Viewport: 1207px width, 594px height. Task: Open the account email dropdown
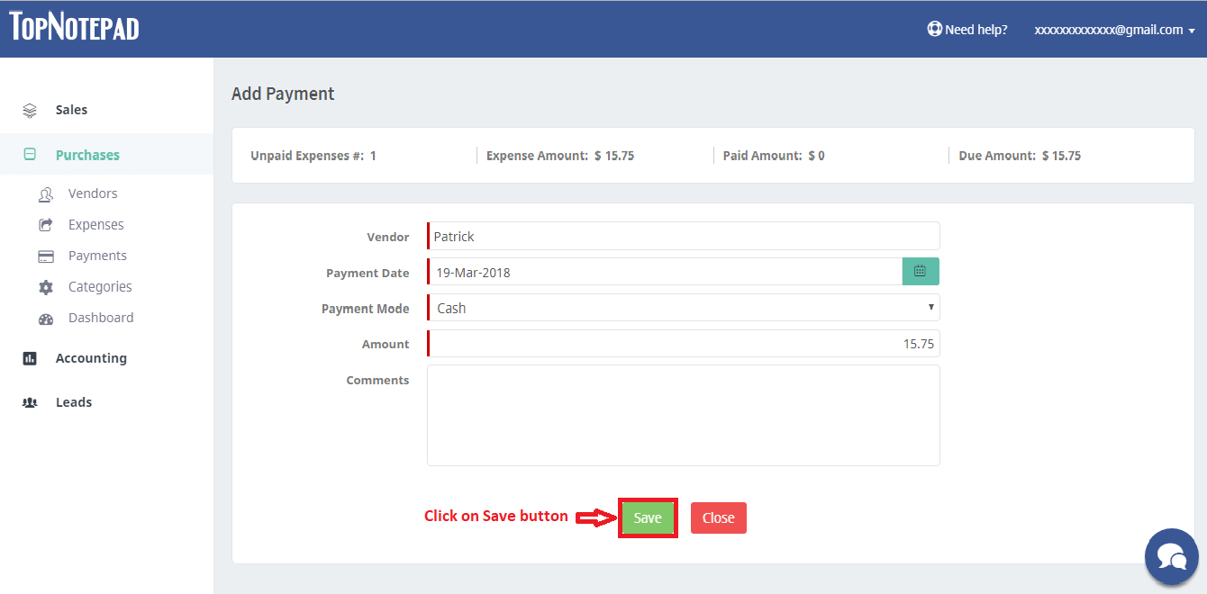click(1114, 30)
